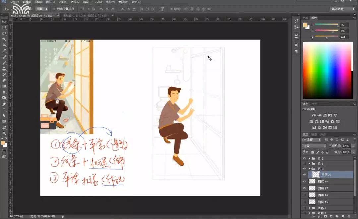The height and width of the screenshot is (219, 358).
Task: Open the Paragraph panel icon
Action: [x=296, y=51]
